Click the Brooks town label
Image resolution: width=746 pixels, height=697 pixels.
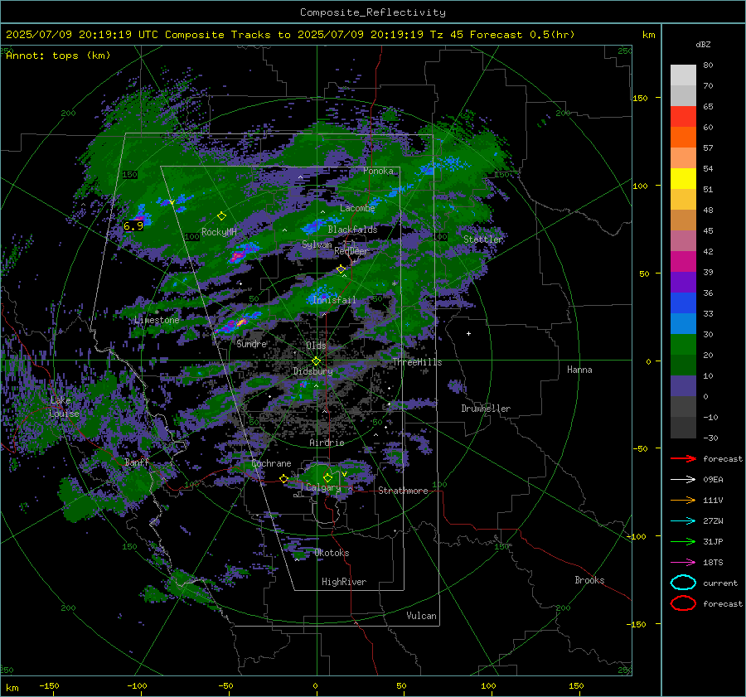pos(589,580)
